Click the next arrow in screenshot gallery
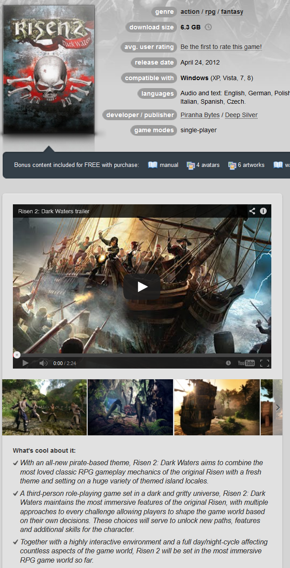The width and height of the screenshot is (290, 568). (278, 407)
